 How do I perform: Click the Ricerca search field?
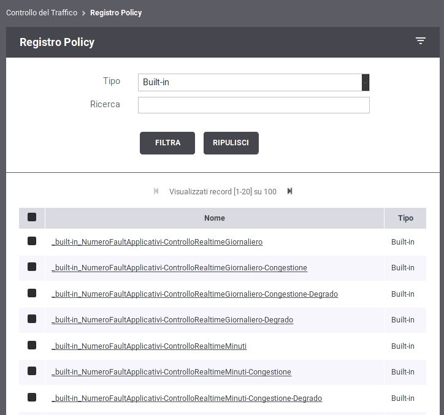253,105
